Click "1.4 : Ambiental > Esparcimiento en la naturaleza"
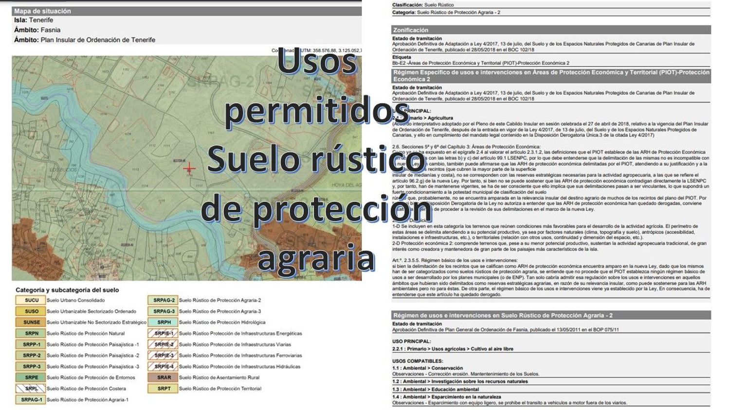The width and height of the screenshot is (730, 410). coord(446,397)
